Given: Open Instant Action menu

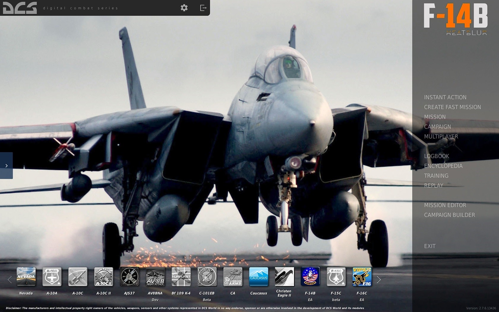Looking at the screenshot, I should pos(445,97).
